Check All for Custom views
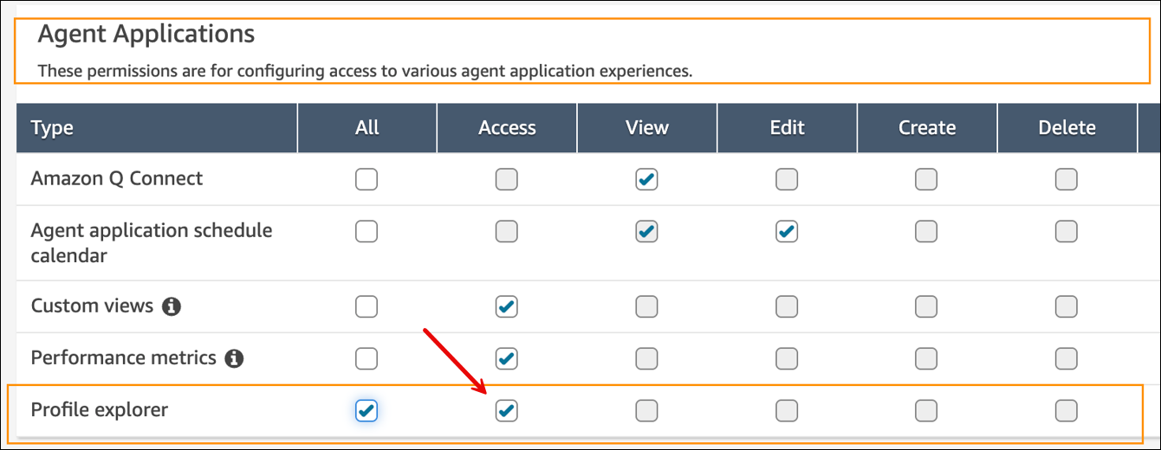Screen dimensions: 1161x450 [x=366, y=306]
